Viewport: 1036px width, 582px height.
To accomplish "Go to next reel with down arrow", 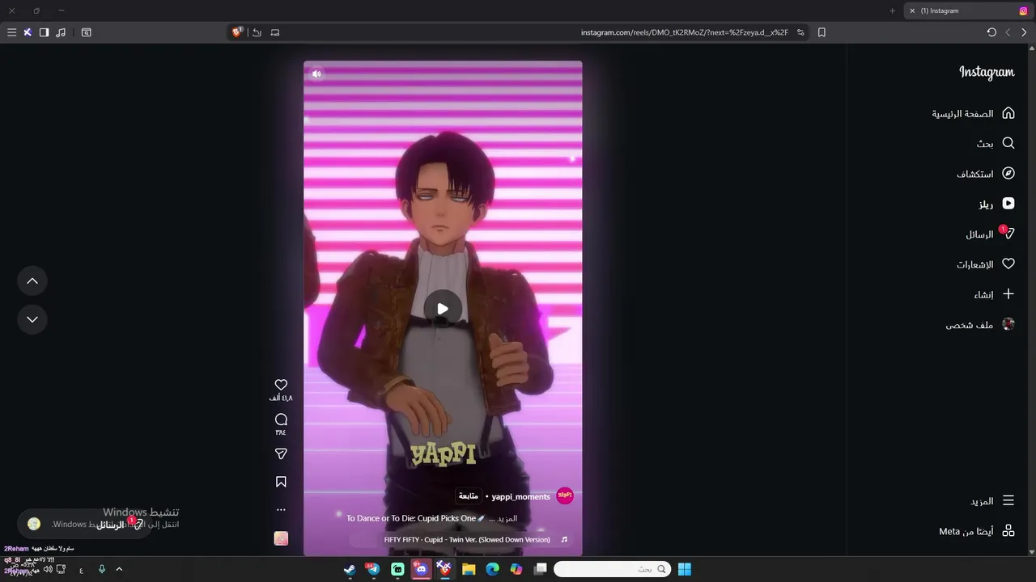I will click(32, 319).
